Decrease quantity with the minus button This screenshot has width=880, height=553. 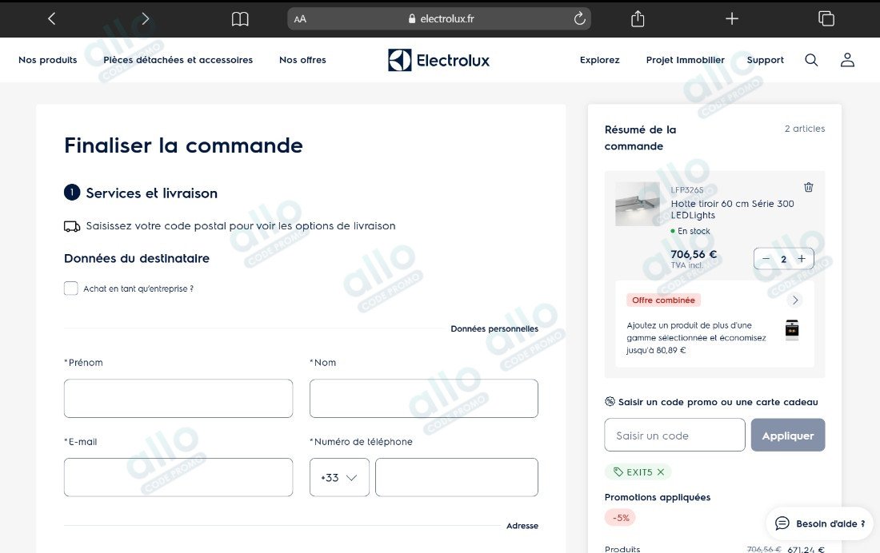tap(766, 259)
